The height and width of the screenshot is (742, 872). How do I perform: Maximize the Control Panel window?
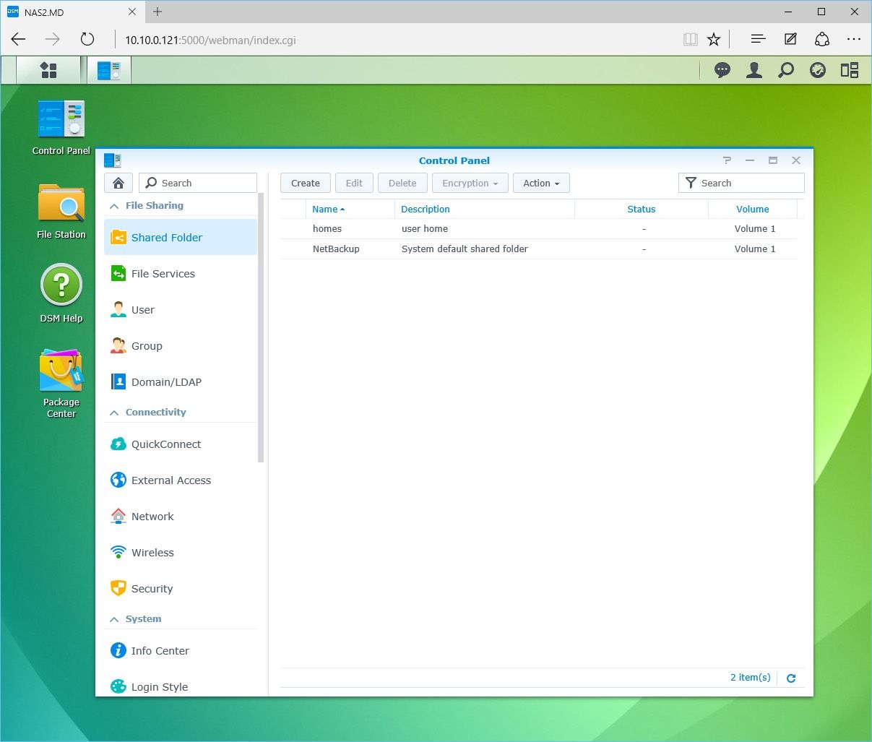[773, 160]
